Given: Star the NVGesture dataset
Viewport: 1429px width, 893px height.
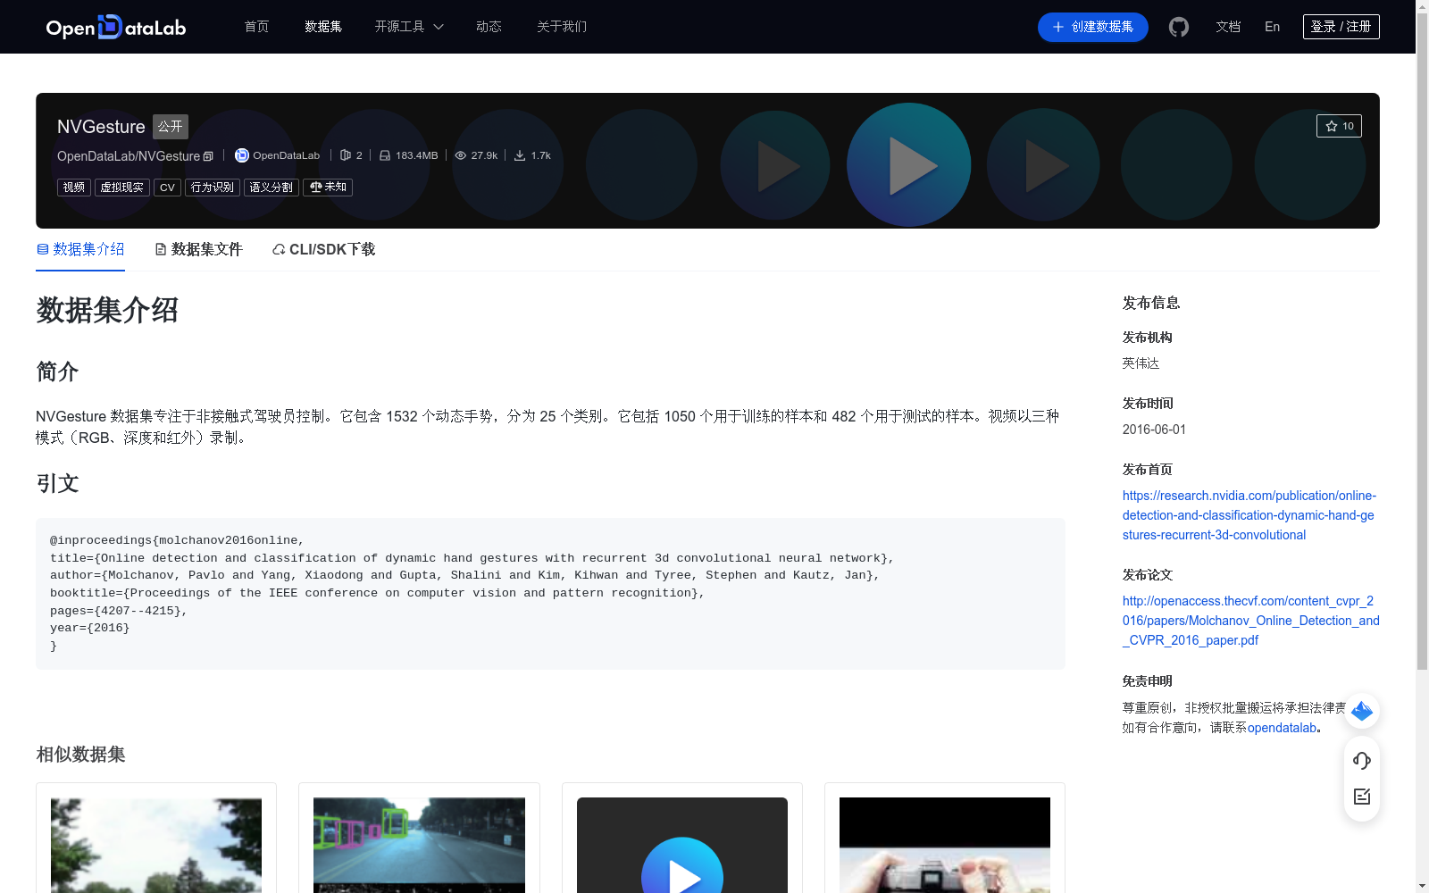Looking at the screenshot, I should [x=1339, y=126].
